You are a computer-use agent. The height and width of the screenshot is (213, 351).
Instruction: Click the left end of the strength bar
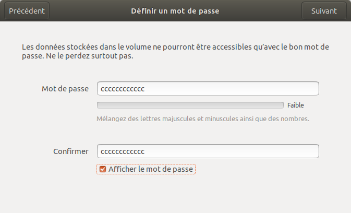click(x=100, y=105)
